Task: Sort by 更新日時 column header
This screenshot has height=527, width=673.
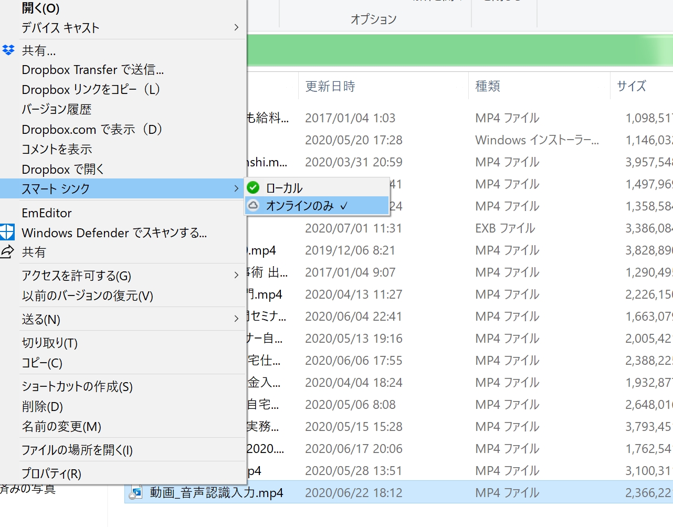Action: coord(330,86)
